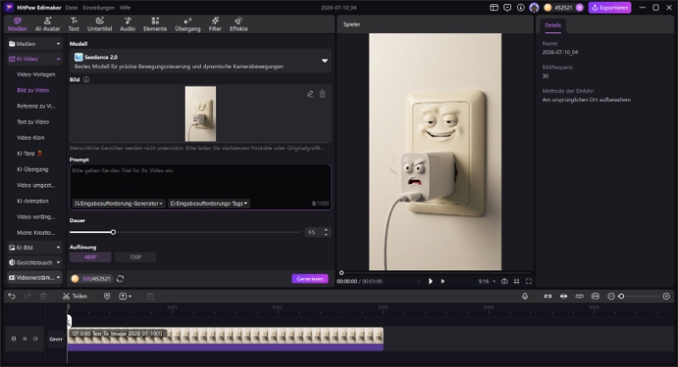Adjust the Dauer duration slider
The width and height of the screenshot is (678, 367).
click(114, 232)
